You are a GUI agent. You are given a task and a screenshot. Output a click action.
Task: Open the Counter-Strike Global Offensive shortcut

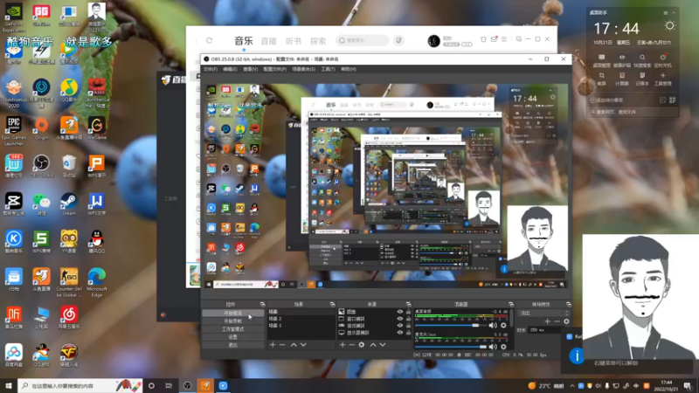click(69, 282)
